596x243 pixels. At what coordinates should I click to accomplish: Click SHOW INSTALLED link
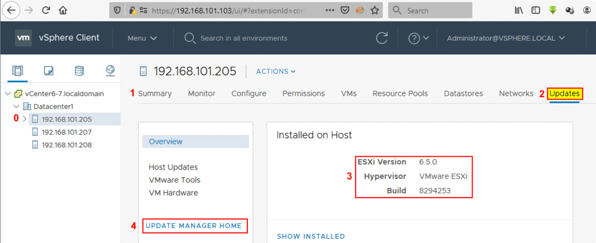click(x=311, y=237)
